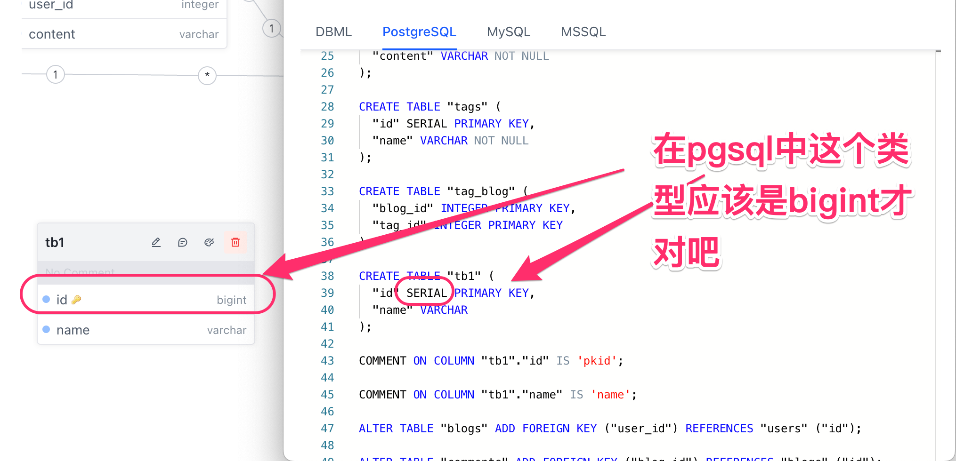Select the name row in tb1 table

tap(146, 330)
